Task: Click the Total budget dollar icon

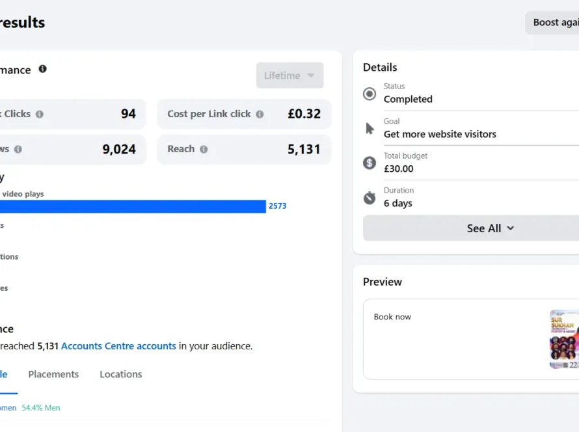Action: point(370,163)
